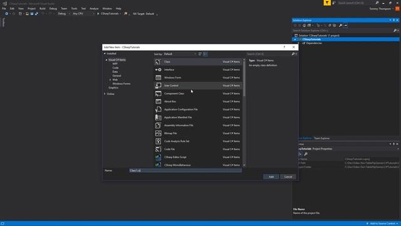Open the Any CPU platform dropdown
The height and width of the screenshot is (226, 401).
tap(83, 14)
